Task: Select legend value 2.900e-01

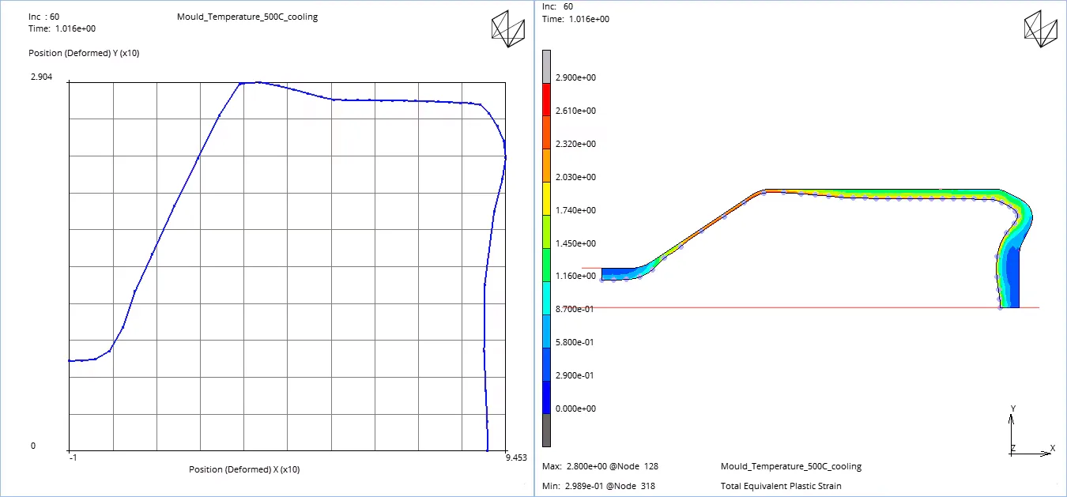Action: pos(575,376)
